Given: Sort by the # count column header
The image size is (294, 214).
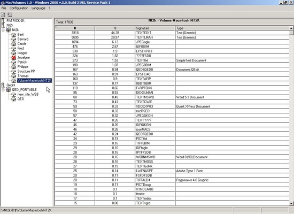Looking at the screenshot, I should click(x=75, y=28).
